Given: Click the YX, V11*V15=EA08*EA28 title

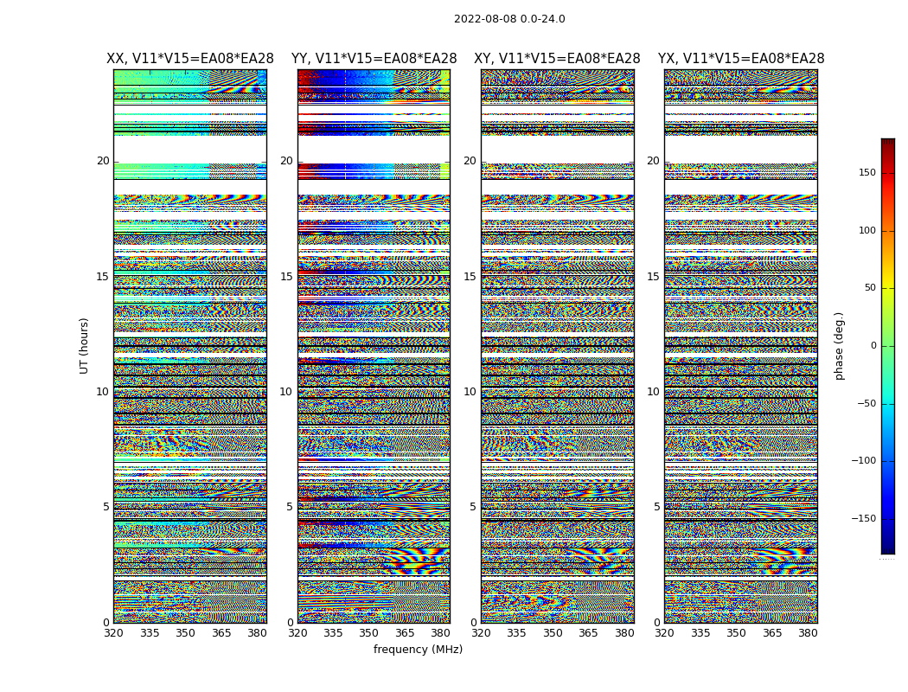Looking at the screenshot, I should pos(741,59).
